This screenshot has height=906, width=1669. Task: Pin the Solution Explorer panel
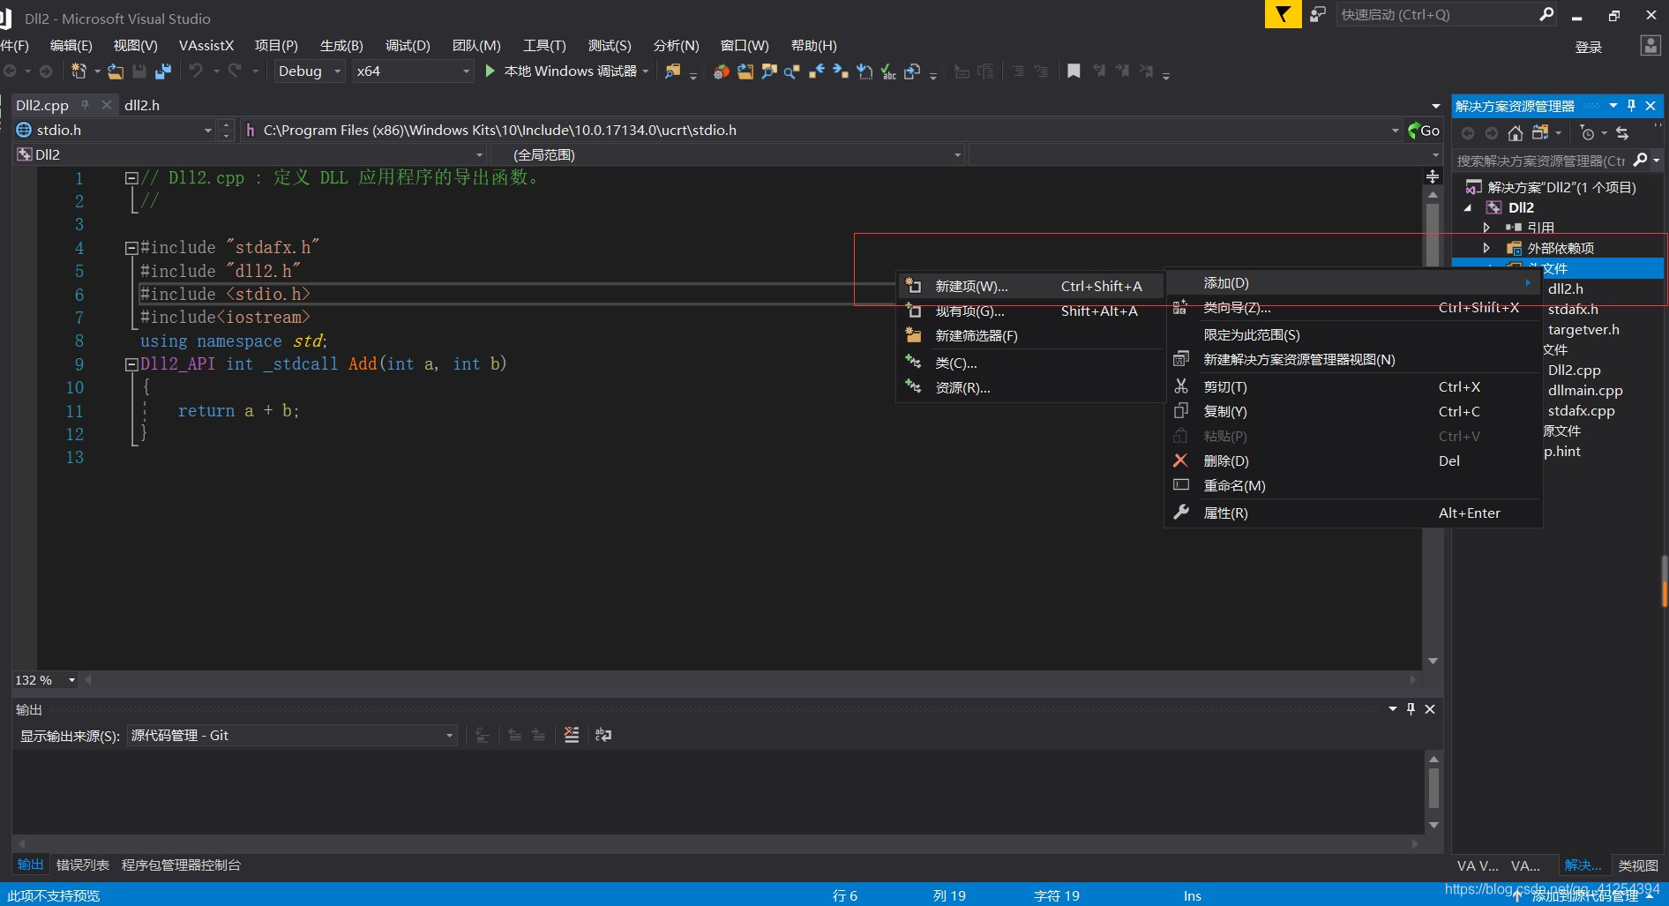tap(1631, 106)
